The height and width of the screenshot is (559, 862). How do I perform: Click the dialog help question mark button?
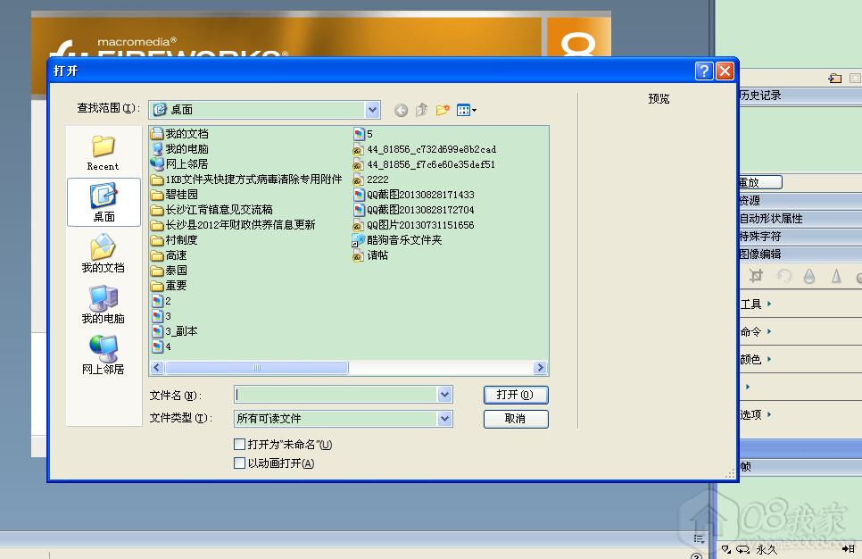coord(704,71)
